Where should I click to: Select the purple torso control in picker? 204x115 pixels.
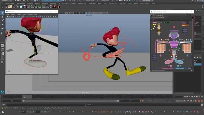(x=174, y=45)
